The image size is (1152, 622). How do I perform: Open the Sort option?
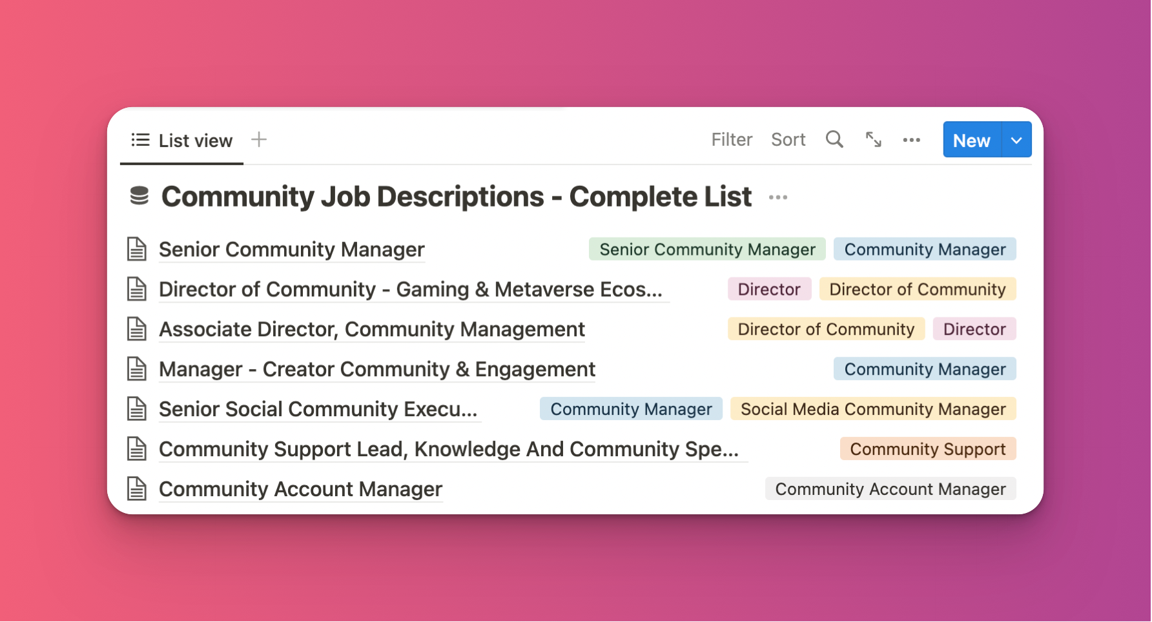coord(788,140)
